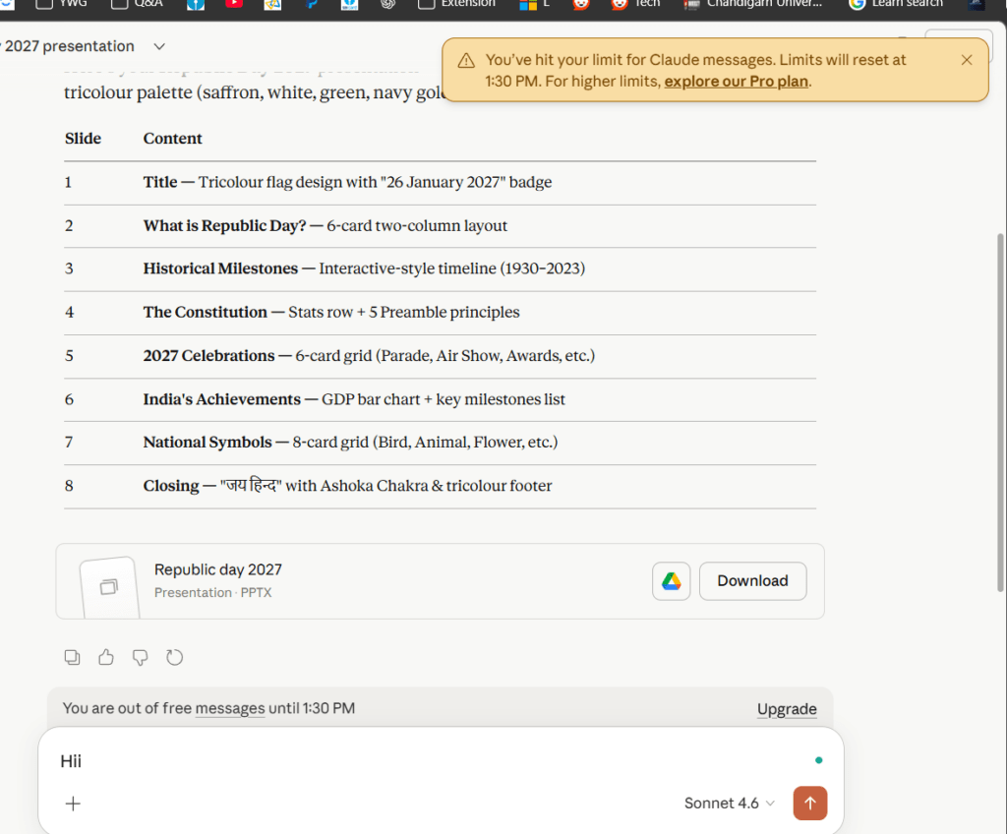Save presentation to Google Drive icon
Screen dimensions: 1007x834
pyautogui.click(x=671, y=581)
